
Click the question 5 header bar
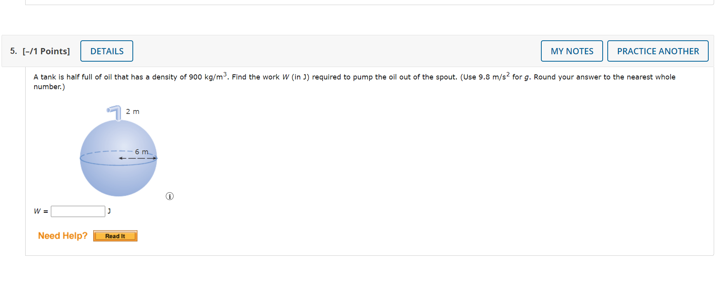point(358,51)
